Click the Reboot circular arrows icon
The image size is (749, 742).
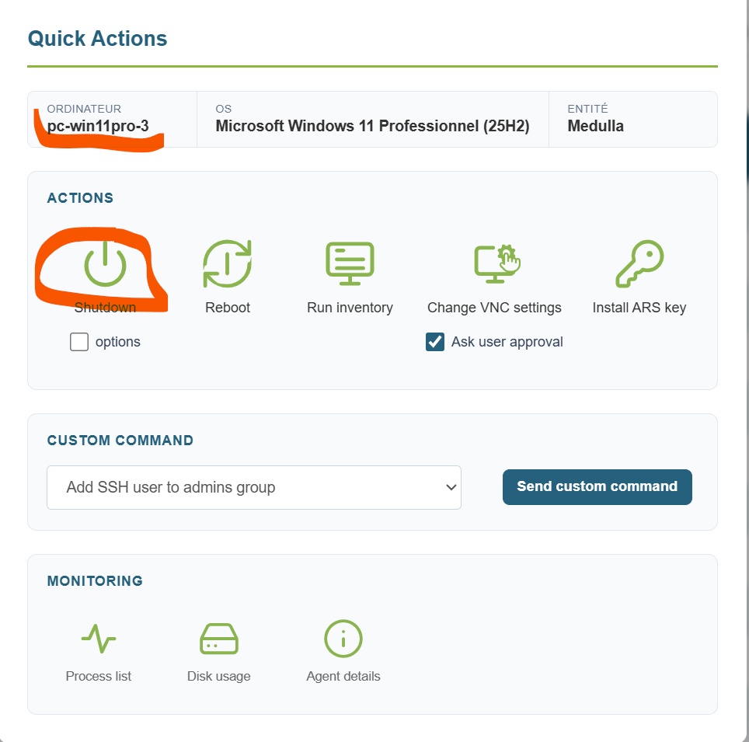click(x=227, y=264)
